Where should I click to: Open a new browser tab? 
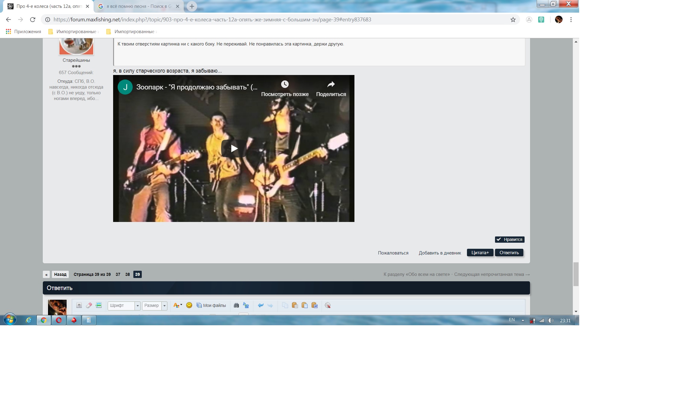point(192,6)
